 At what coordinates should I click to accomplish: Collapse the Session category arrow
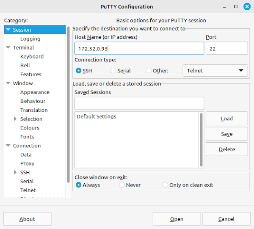[8, 30]
